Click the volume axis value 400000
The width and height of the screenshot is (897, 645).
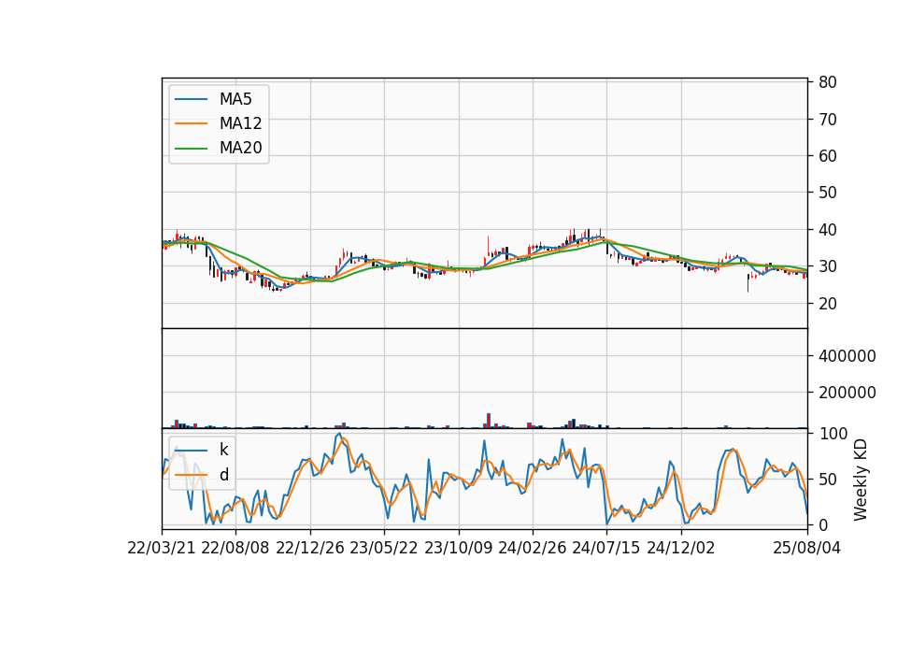[847, 356]
